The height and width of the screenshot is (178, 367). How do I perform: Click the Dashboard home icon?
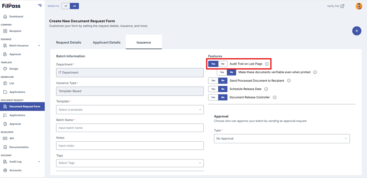pos(5,16)
